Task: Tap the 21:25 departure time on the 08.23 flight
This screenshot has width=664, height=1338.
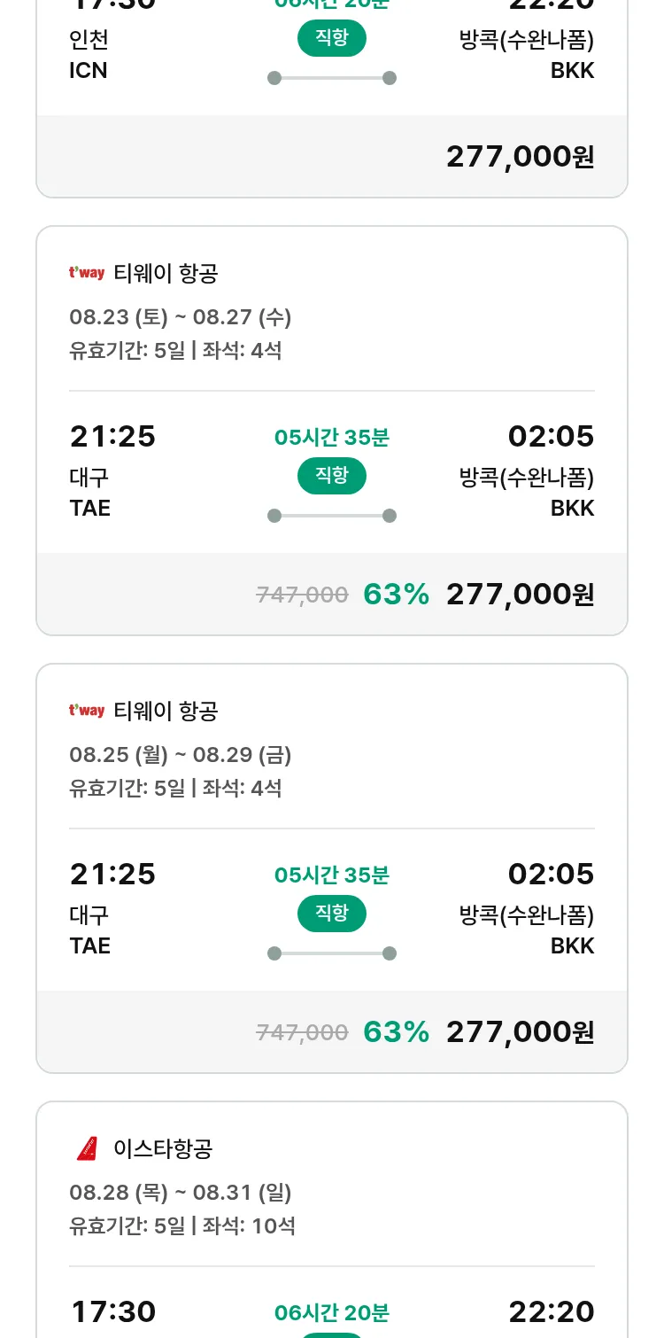Action: (112, 437)
